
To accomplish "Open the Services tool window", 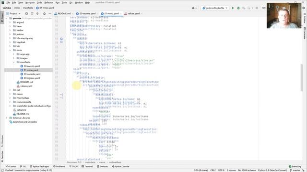I will [x=102, y=167].
